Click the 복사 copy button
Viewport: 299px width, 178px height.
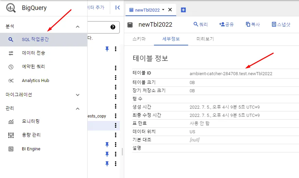pyautogui.click(x=253, y=24)
